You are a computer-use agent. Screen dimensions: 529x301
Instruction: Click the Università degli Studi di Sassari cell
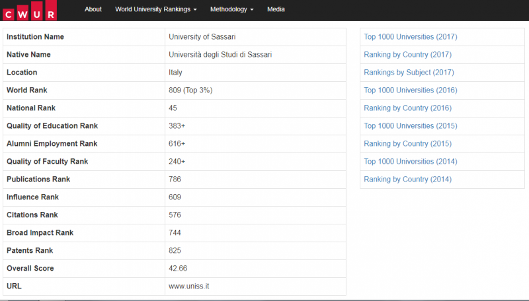click(x=220, y=55)
